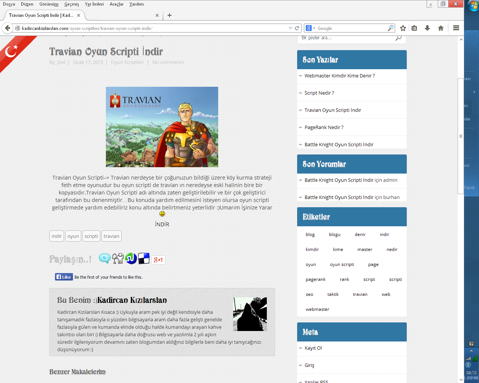The width and height of the screenshot is (479, 383).
Task: Open the Yer İmleri menu
Action: click(94, 4)
